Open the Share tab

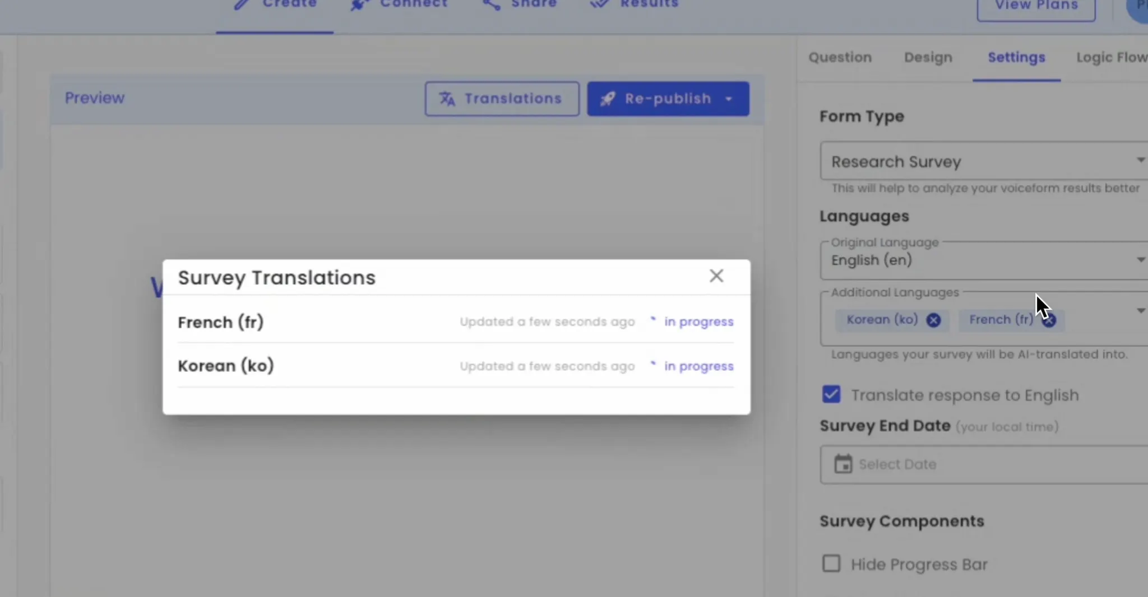519,6
